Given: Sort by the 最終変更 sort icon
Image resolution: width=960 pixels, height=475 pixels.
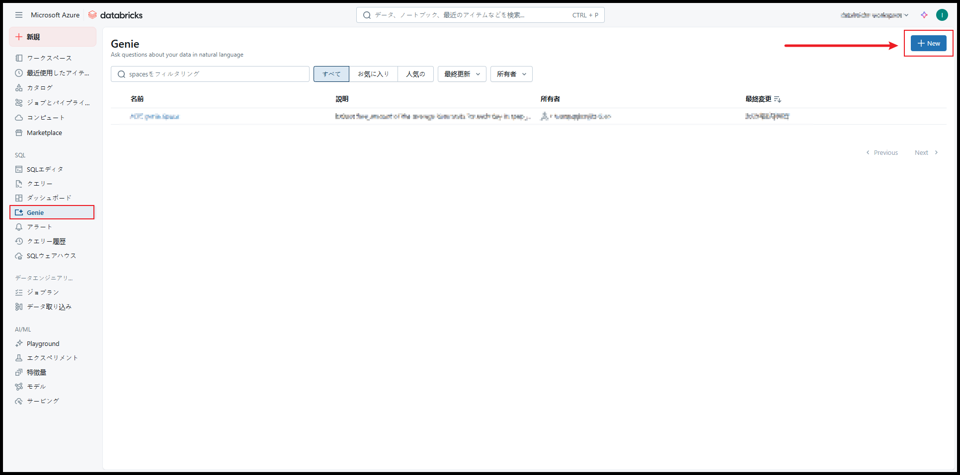Looking at the screenshot, I should pyautogui.click(x=778, y=99).
